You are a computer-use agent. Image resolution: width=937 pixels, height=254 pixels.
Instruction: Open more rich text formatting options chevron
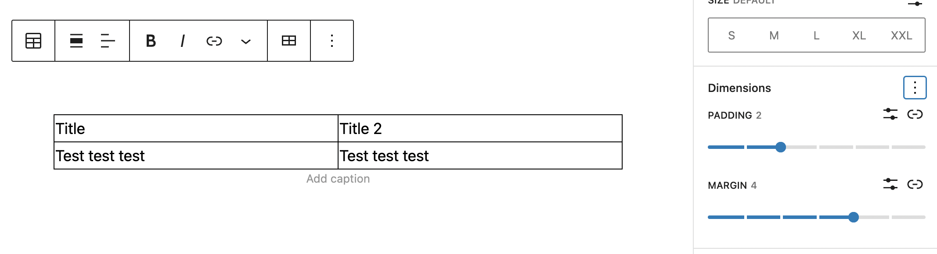(246, 41)
